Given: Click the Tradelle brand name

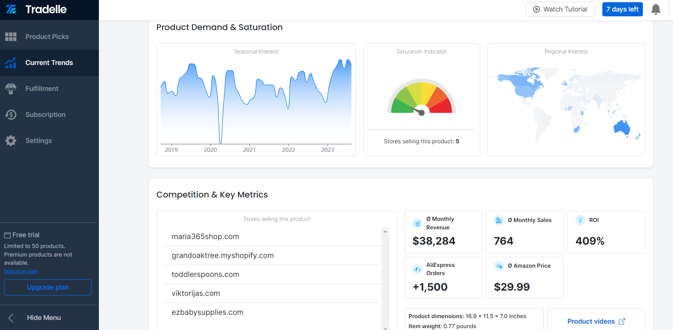Looking at the screenshot, I should click(46, 9).
